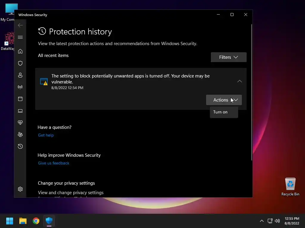This screenshot has height=228, width=305.
Task: Launch Google Chrome from the taskbar
Action: pyautogui.click(x=36, y=221)
